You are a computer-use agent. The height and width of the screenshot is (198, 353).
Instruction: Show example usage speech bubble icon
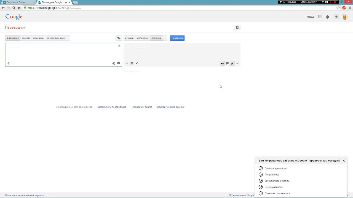click(x=227, y=63)
